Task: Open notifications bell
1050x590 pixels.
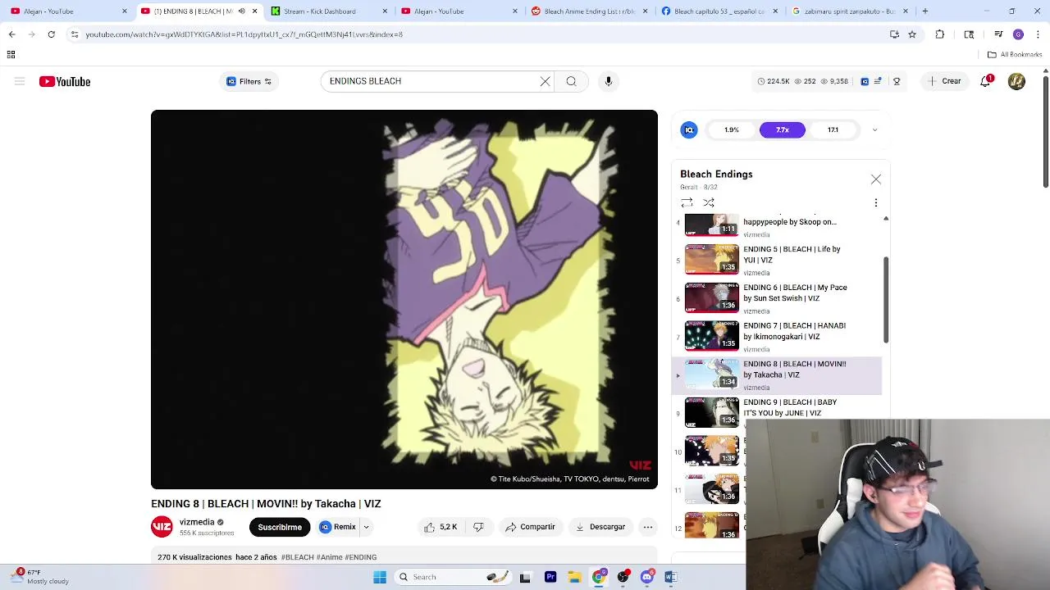Action: [986, 81]
